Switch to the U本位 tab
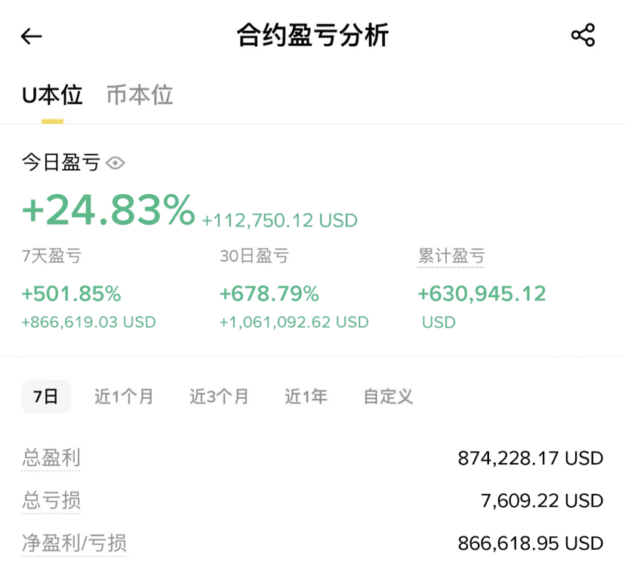Image resolution: width=625 pixels, height=562 pixels. [x=52, y=95]
